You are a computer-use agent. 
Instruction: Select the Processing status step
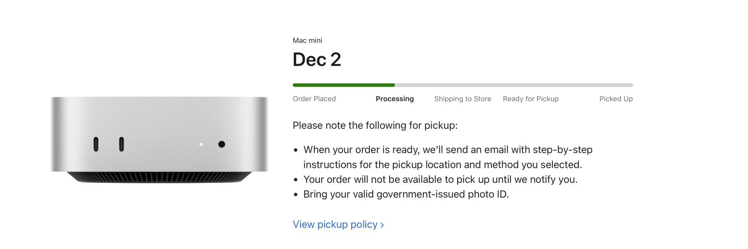tap(395, 99)
